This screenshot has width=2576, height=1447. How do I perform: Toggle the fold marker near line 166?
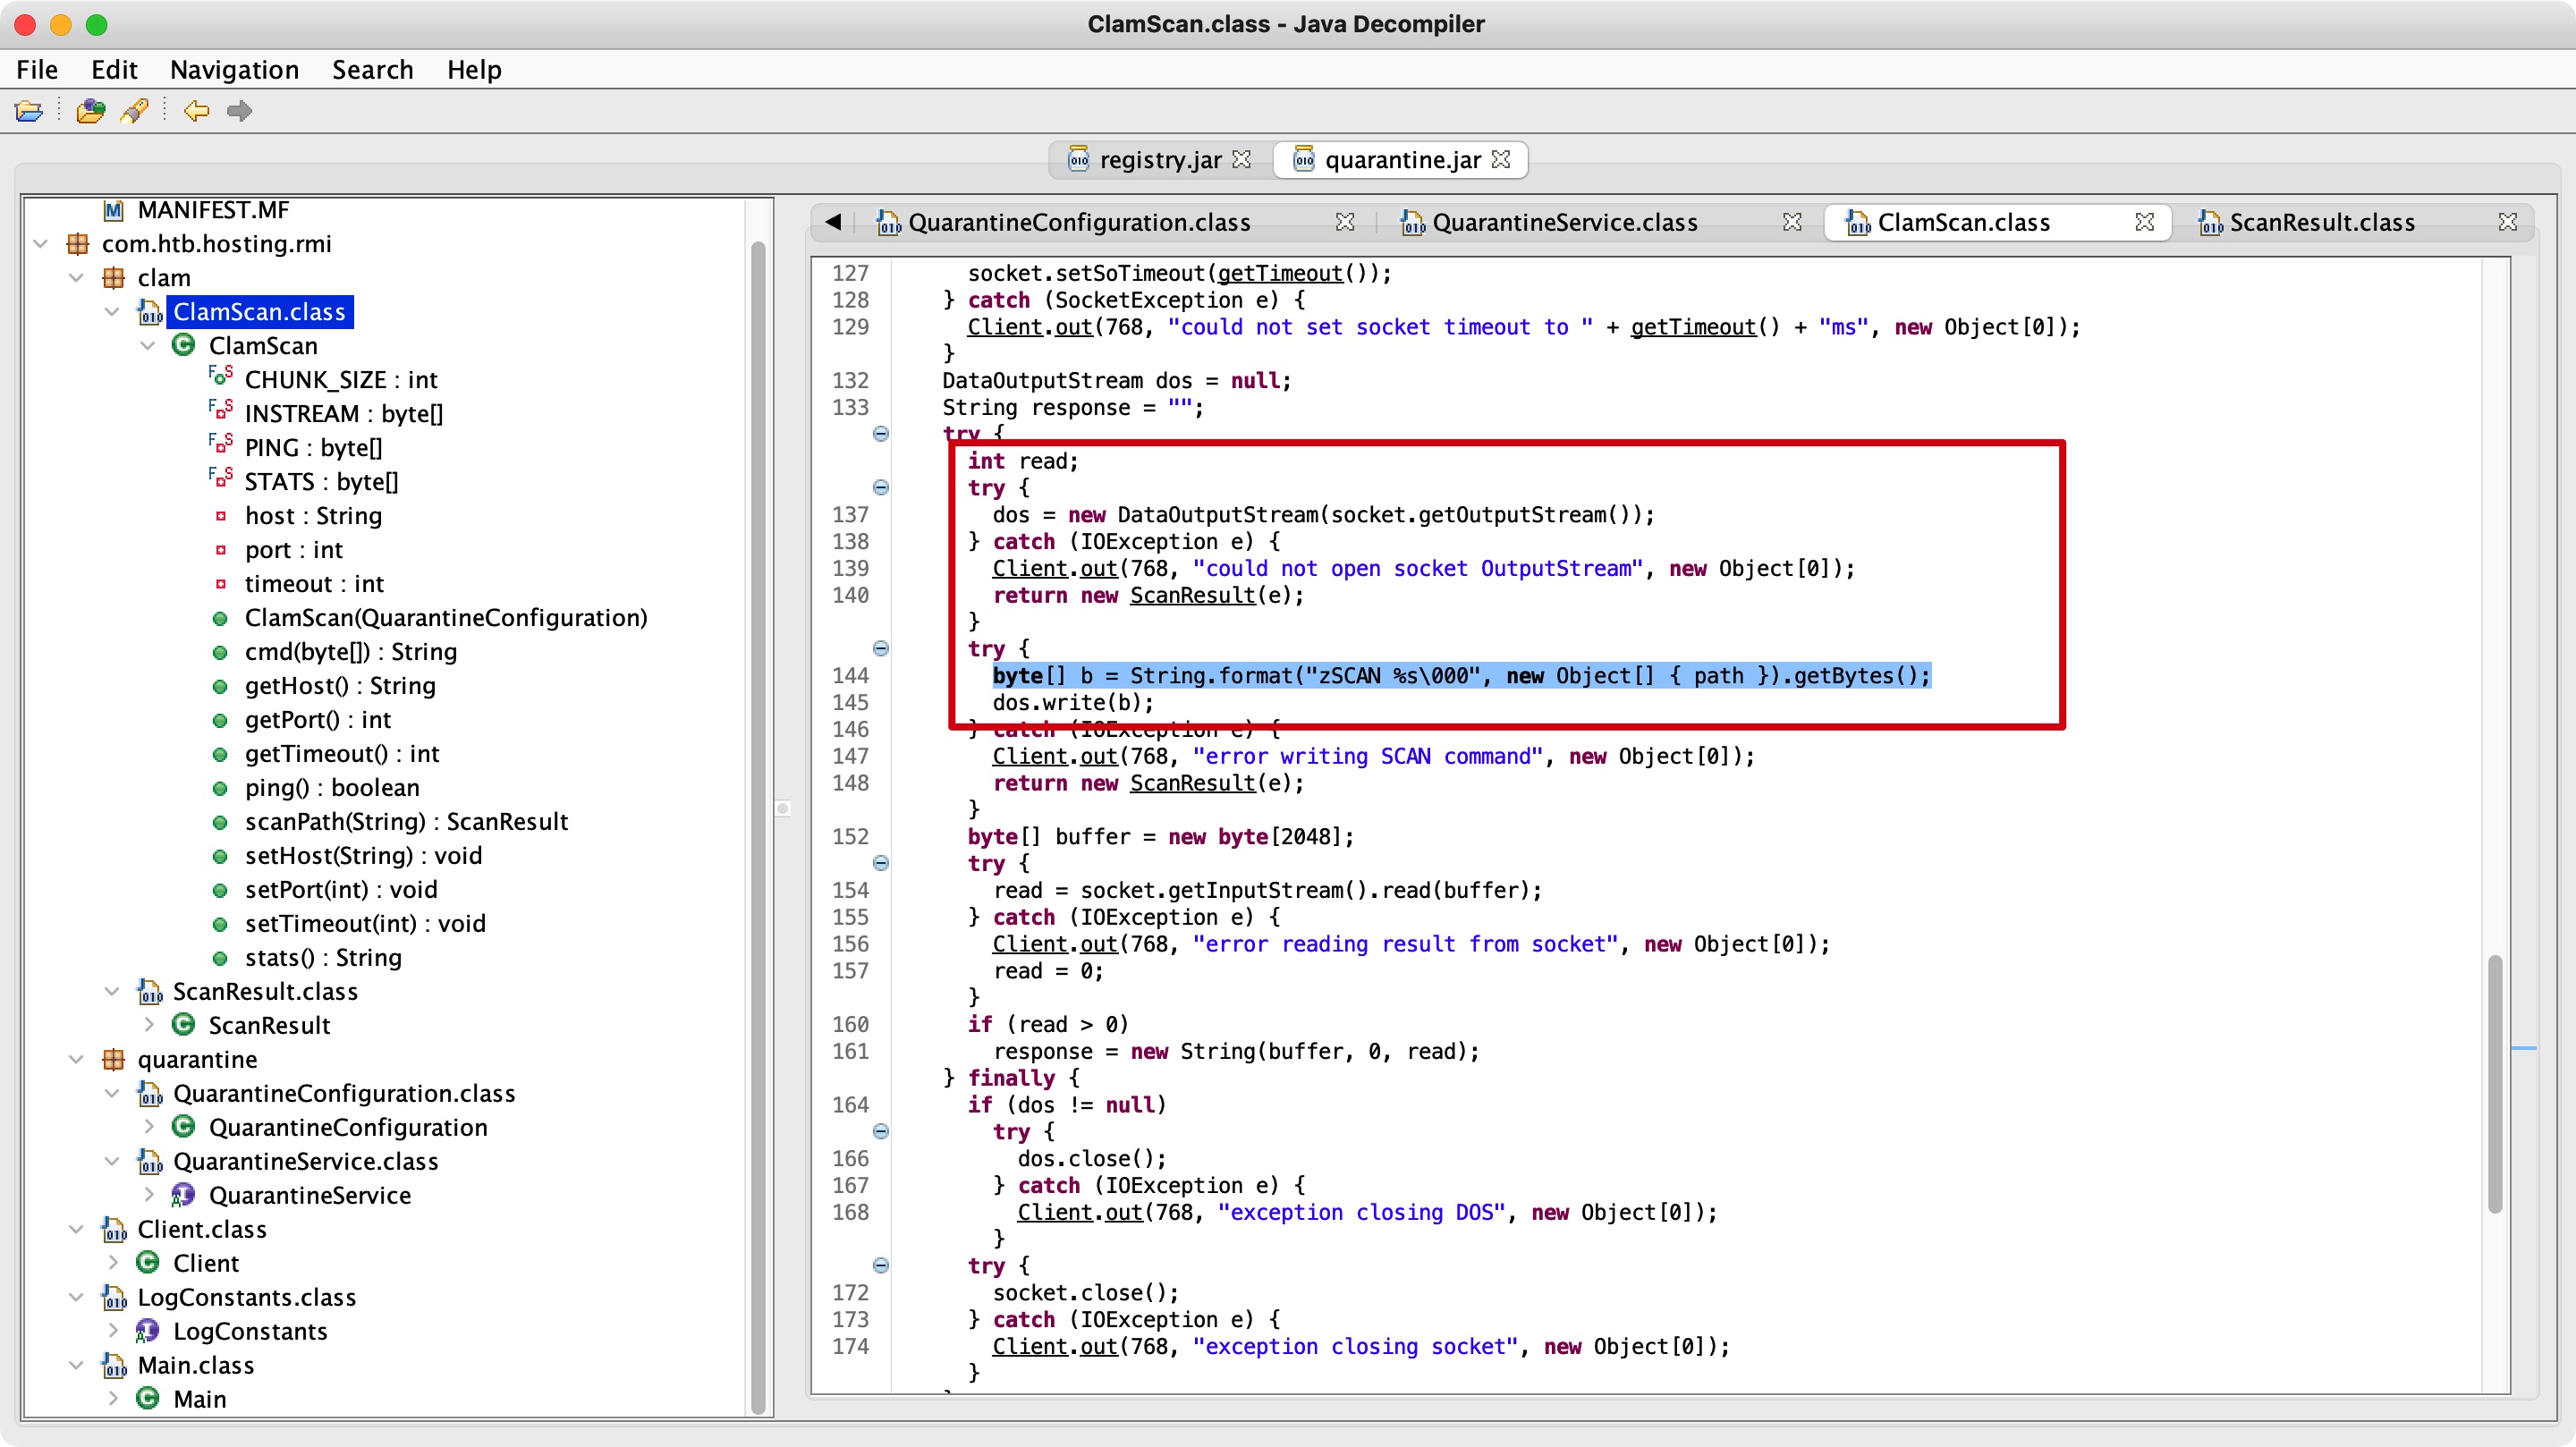pos(880,1132)
